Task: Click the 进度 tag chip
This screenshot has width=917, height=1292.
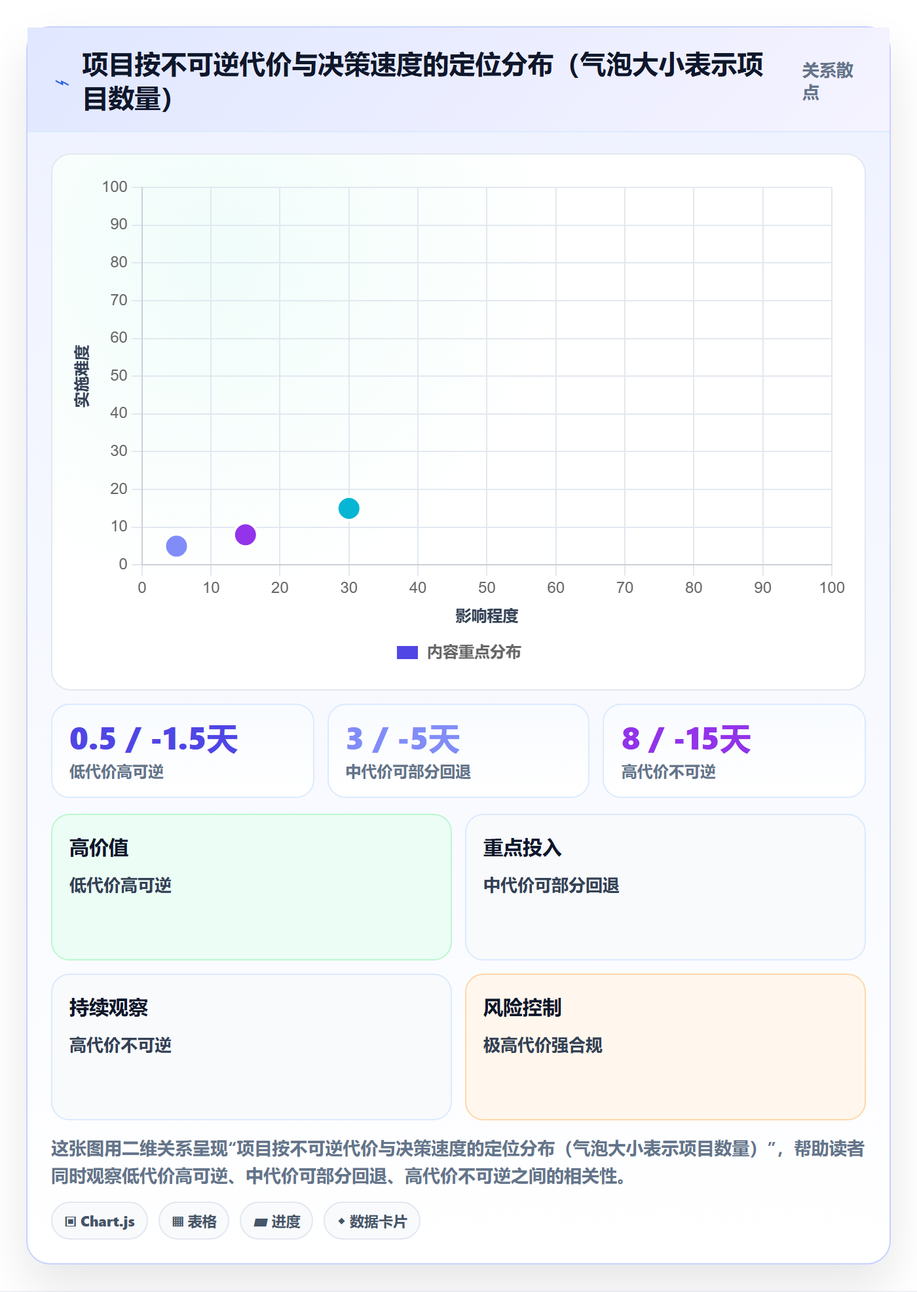Action: pos(276,1221)
